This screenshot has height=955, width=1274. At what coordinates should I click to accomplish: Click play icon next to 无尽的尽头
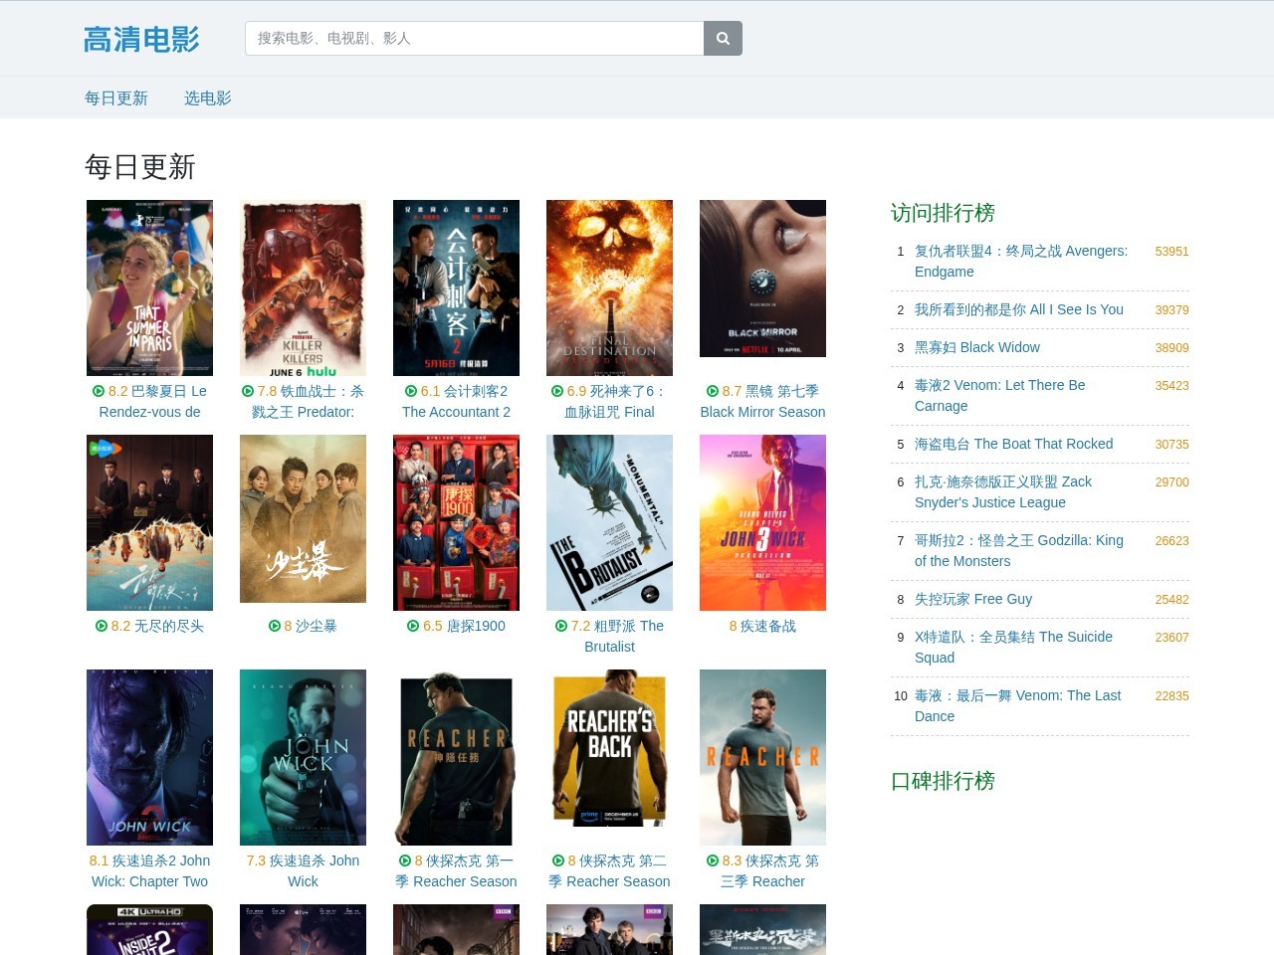pos(102,627)
